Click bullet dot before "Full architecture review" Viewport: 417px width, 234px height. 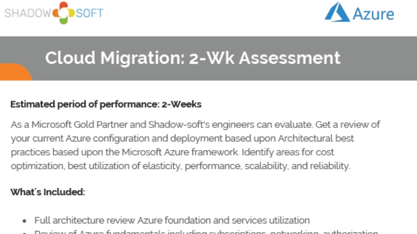24,221
